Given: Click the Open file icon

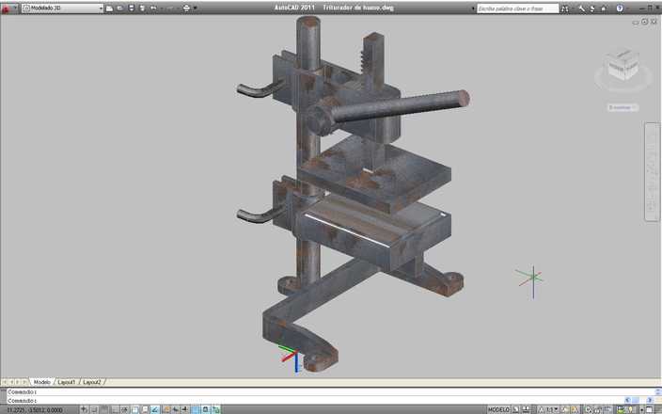Looking at the screenshot, I should pyautogui.click(x=120, y=8).
